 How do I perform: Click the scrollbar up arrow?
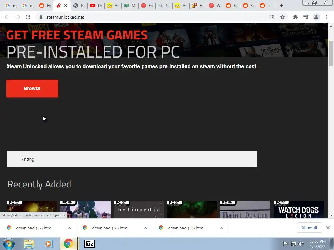pyautogui.click(x=331, y=26)
